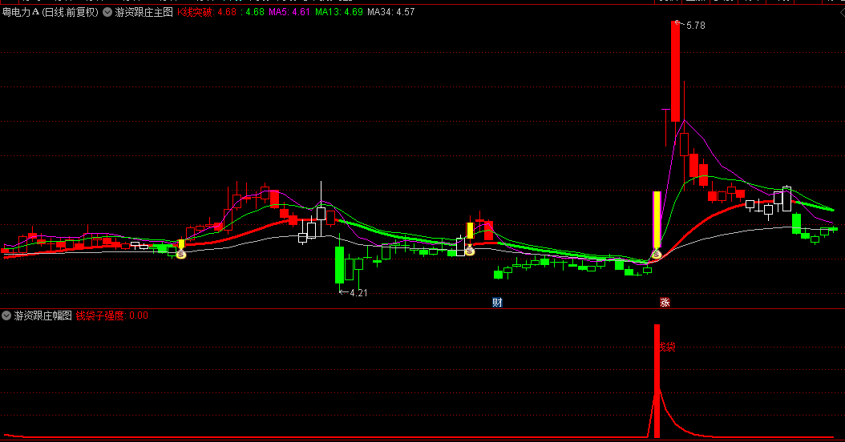Viewport: 845px width, 442px height.
Task: Click the red K线突破: 4.68 value
Action: (207, 12)
